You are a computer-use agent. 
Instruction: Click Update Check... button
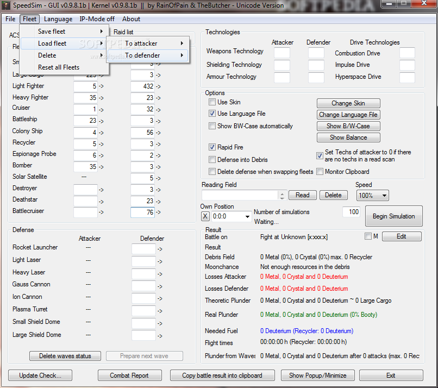pyautogui.click(x=40, y=376)
